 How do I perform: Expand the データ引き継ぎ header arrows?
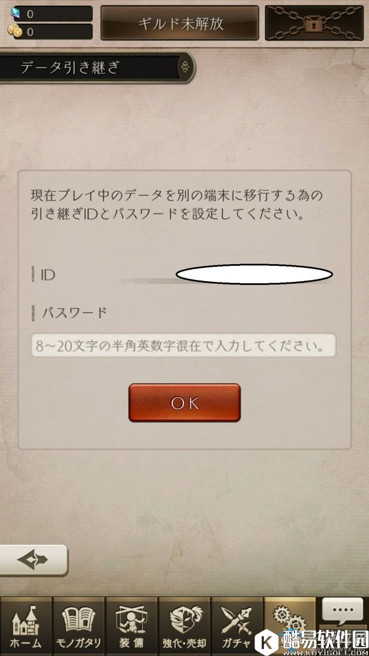click(x=186, y=67)
